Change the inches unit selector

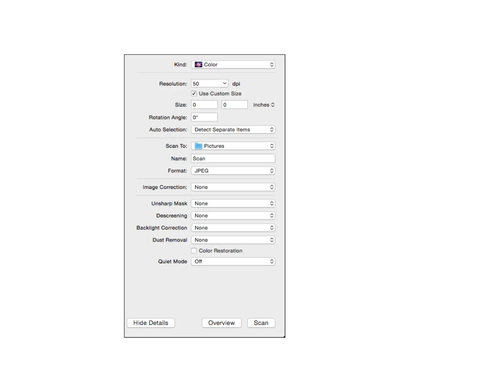(x=264, y=105)
